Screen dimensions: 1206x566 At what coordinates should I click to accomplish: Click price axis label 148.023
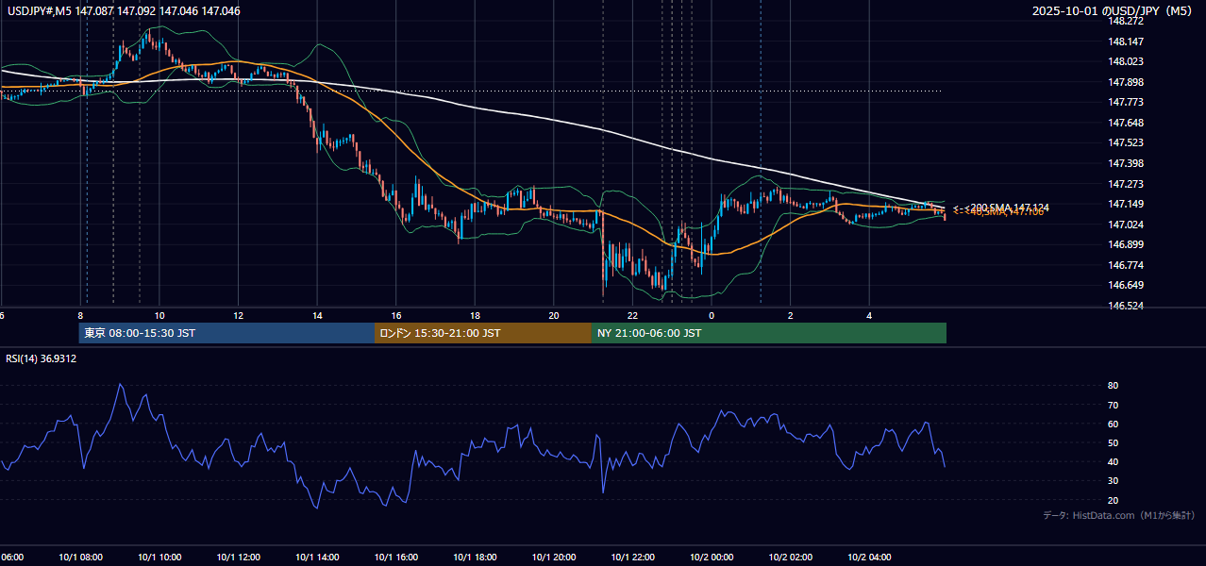[1127, 61]
